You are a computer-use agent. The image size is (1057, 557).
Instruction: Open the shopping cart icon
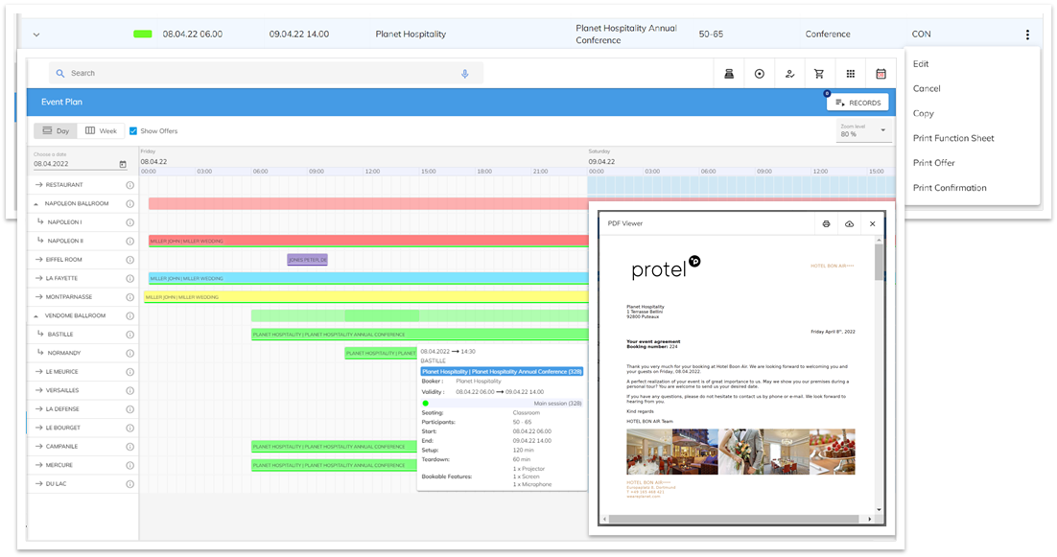point(819,74)
